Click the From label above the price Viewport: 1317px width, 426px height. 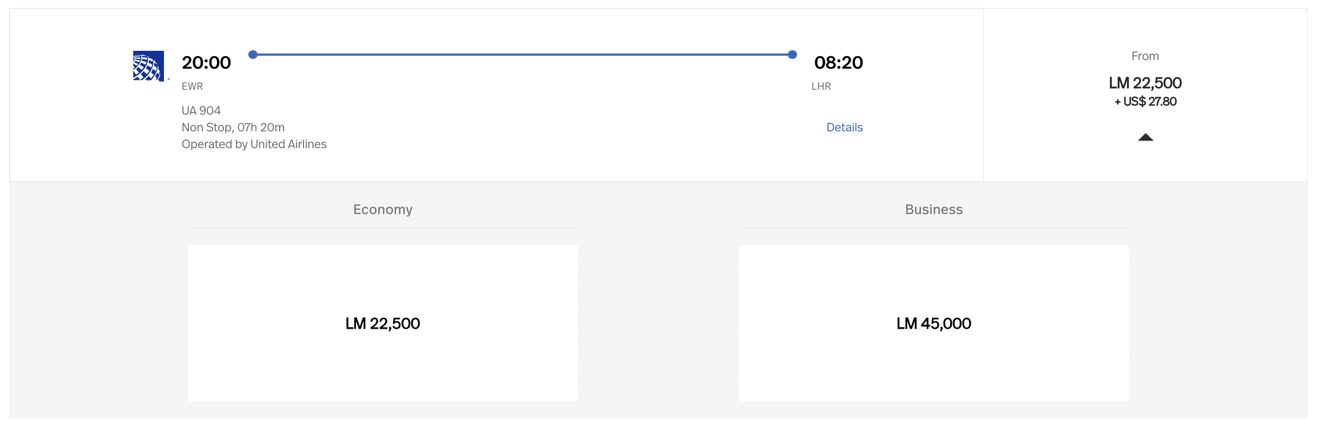[1145, 56]
